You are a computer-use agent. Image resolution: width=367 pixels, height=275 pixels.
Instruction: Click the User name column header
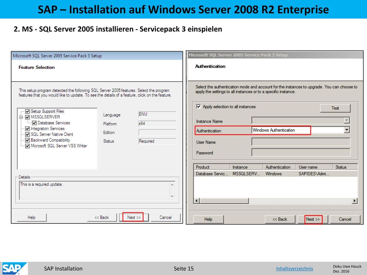point(315,167)
